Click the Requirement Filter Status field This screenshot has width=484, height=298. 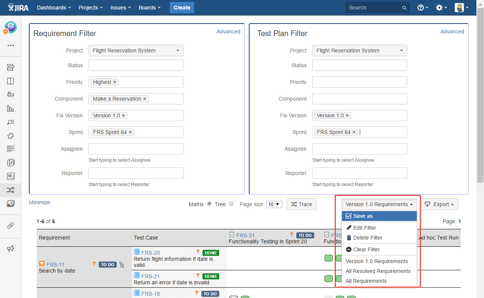136,65
